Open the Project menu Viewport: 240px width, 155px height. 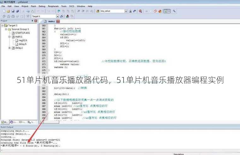(25, 6)
